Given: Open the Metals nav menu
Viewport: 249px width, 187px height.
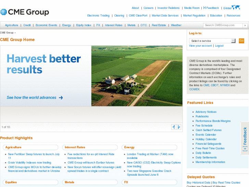Looking at the screenshot, I should point(132,25).
